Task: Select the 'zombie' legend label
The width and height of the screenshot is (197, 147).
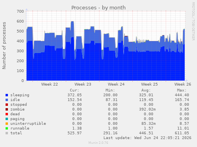Action: coord(17,109)
